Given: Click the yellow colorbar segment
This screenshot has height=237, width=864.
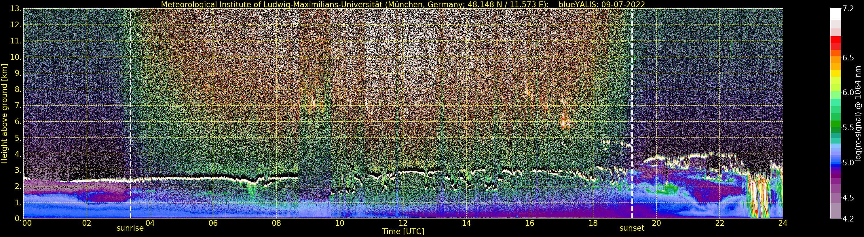Looking at the screenshot, I should point(835,73).
